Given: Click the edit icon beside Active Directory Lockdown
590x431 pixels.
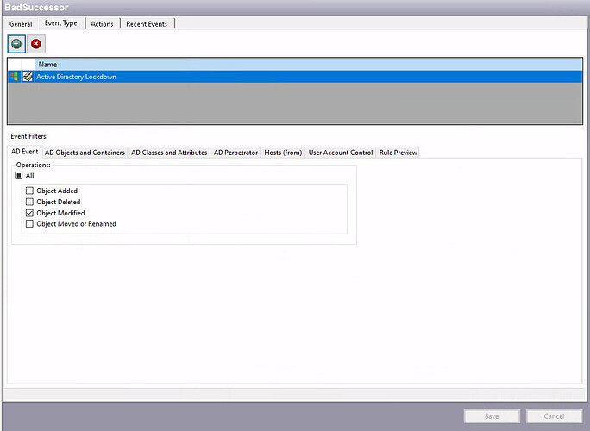Looking at the screenshot, I should click(x=28, y=77).
